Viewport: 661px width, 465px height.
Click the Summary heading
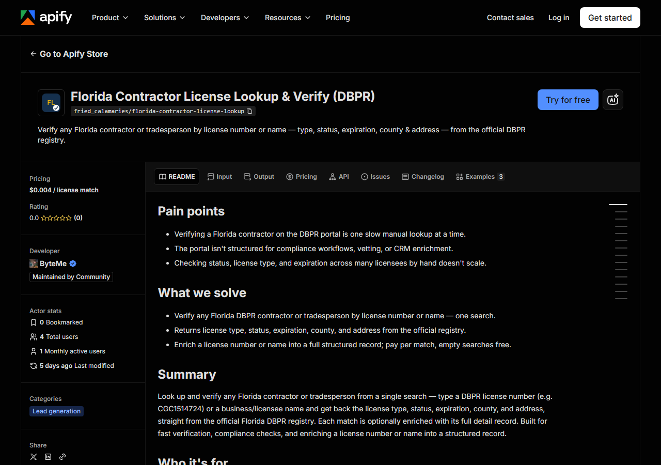187,375
